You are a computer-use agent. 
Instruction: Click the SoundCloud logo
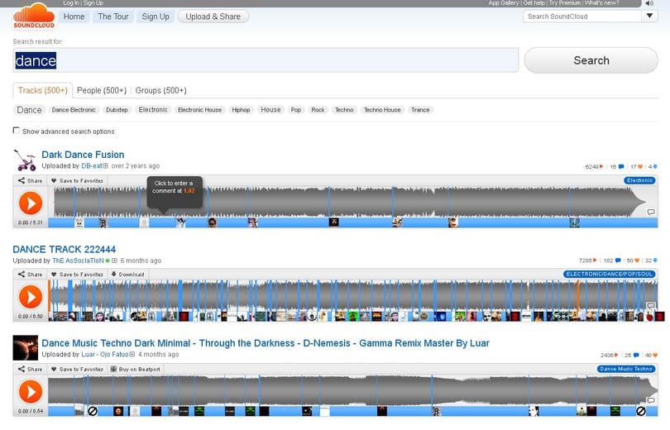click(34, 17)
